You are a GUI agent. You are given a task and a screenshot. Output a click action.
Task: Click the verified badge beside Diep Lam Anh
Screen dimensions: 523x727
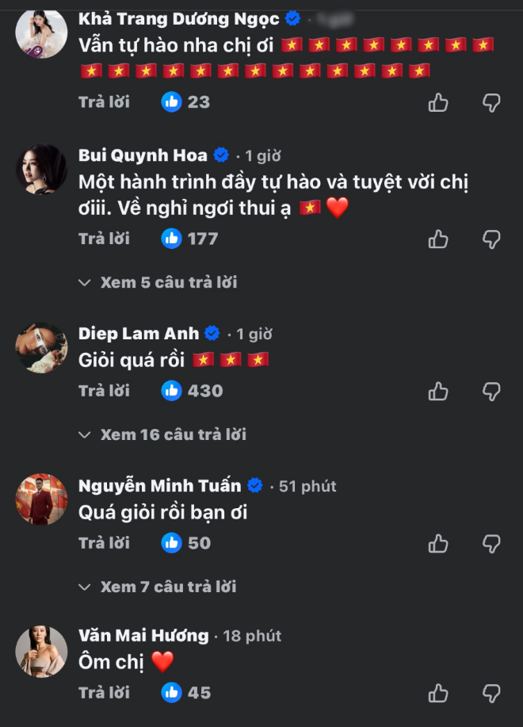click(209, 334)
